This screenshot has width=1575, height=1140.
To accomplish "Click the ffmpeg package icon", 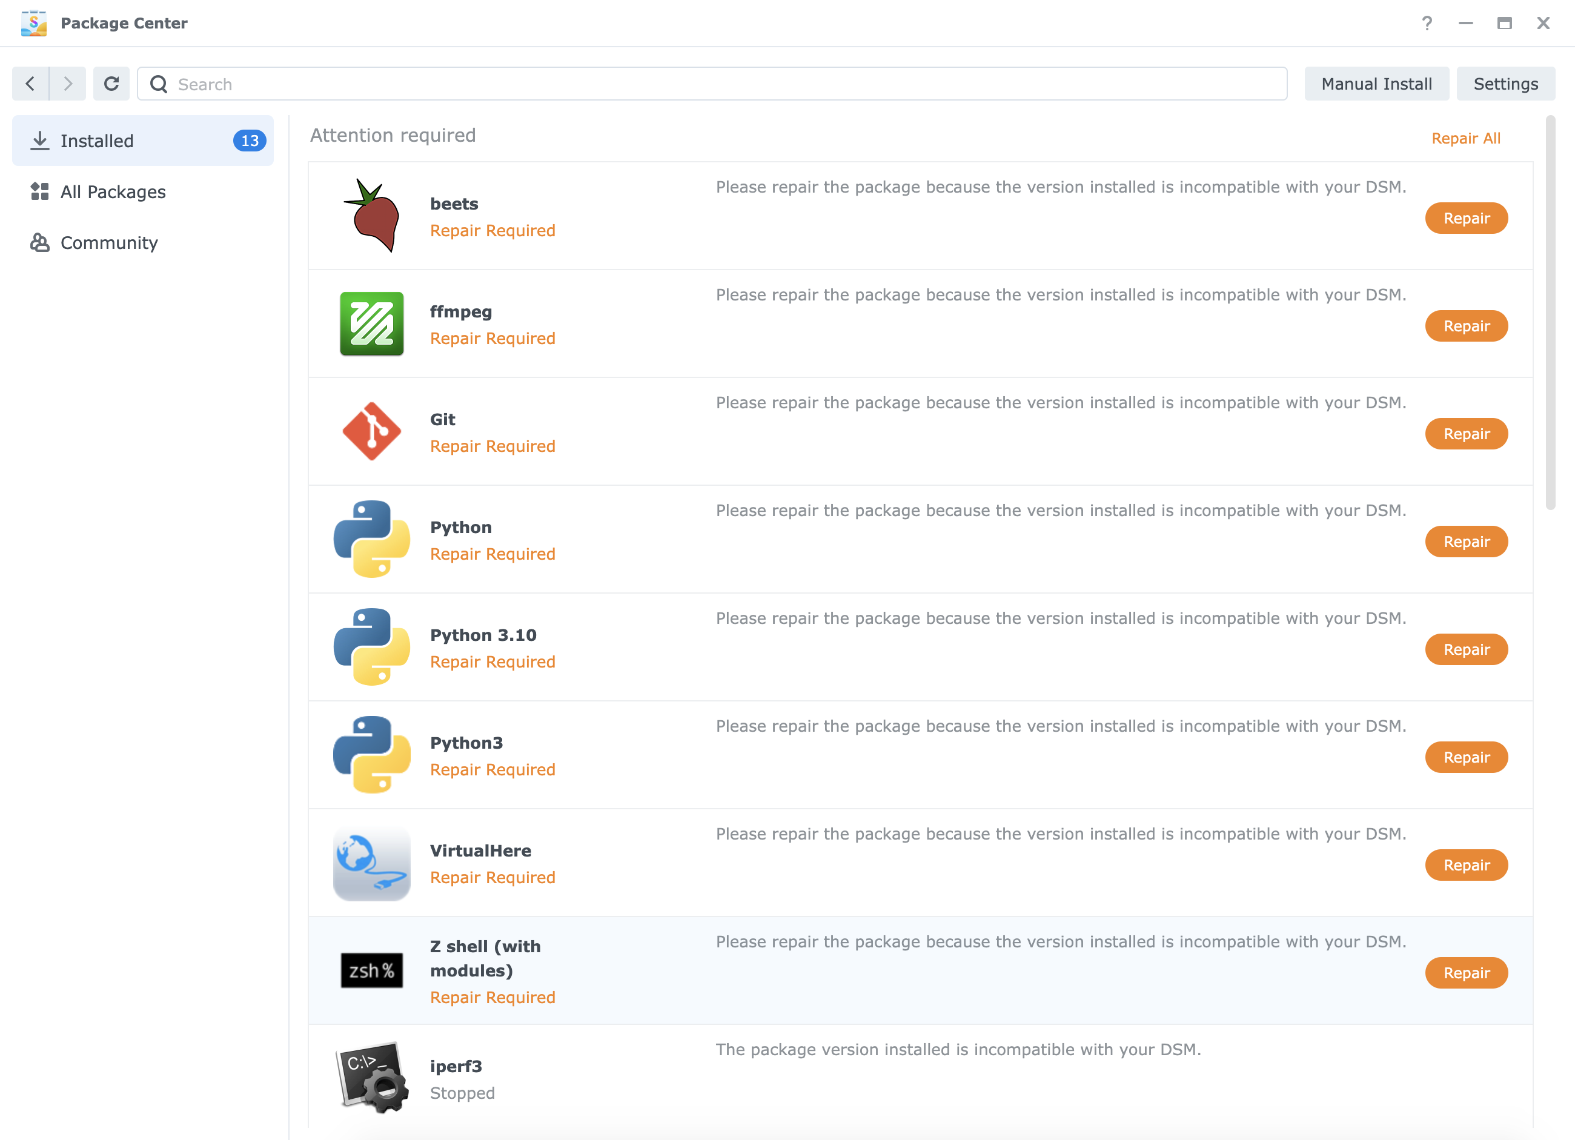I will [371, 323].
